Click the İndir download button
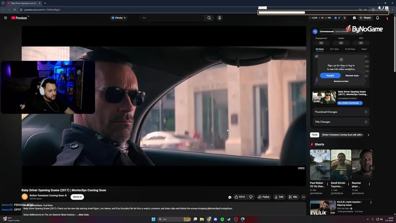The image size is (396, 223). coord(279,197)
